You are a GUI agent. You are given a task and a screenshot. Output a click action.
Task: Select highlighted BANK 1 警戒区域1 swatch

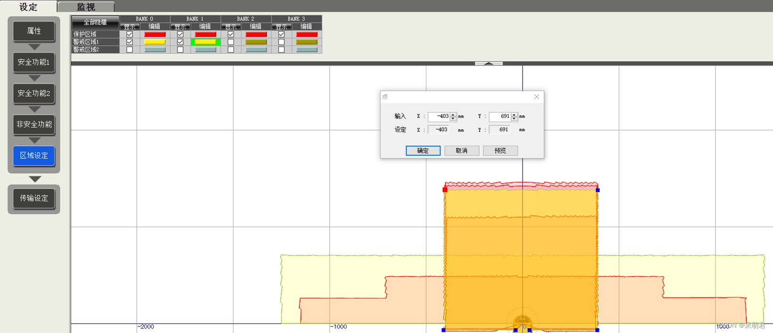click(x=206, y=42)
